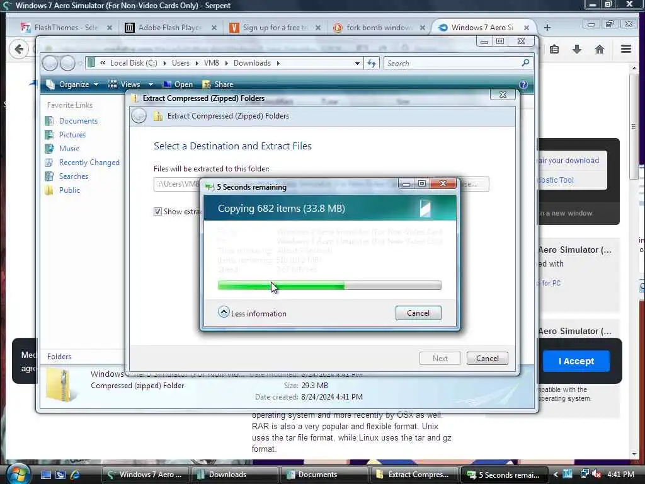Open the browser downloads arrow icon

tap(577, 49)
